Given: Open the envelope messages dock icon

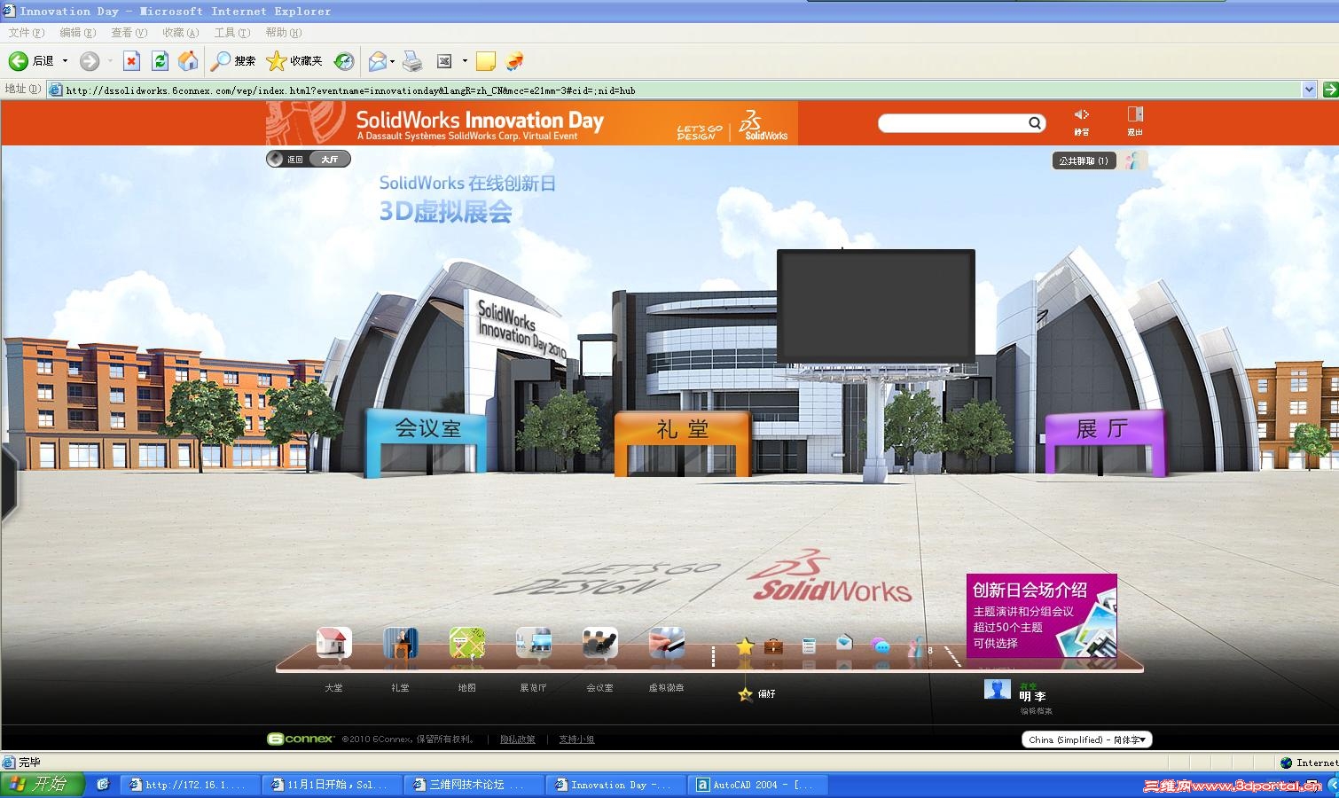Looking at the screenshot, I should pos(844,642).
